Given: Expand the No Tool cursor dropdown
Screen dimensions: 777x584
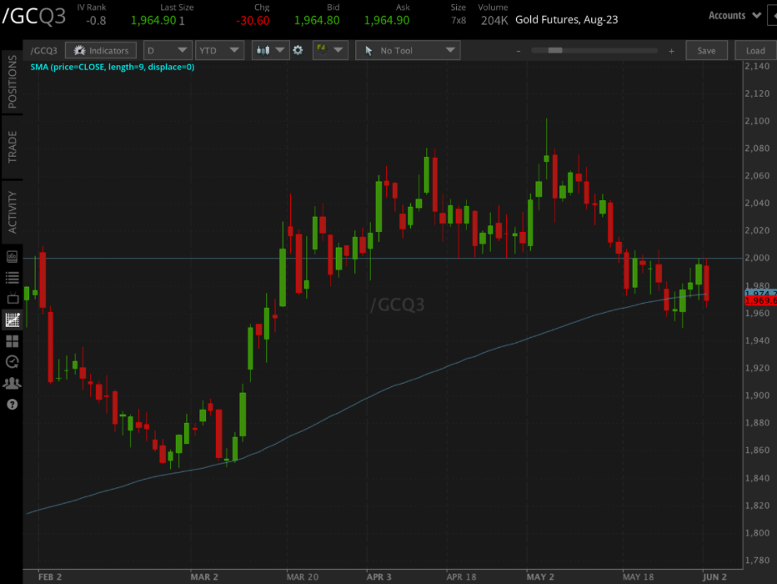Looking at the screenshot, I should [x=407, y=50].
